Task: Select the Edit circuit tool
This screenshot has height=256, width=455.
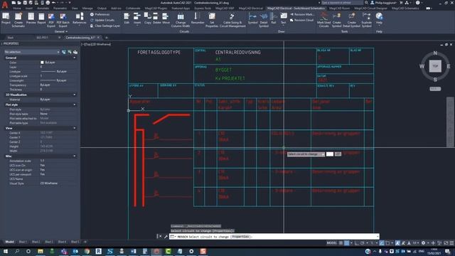Action: coord(127,18)
